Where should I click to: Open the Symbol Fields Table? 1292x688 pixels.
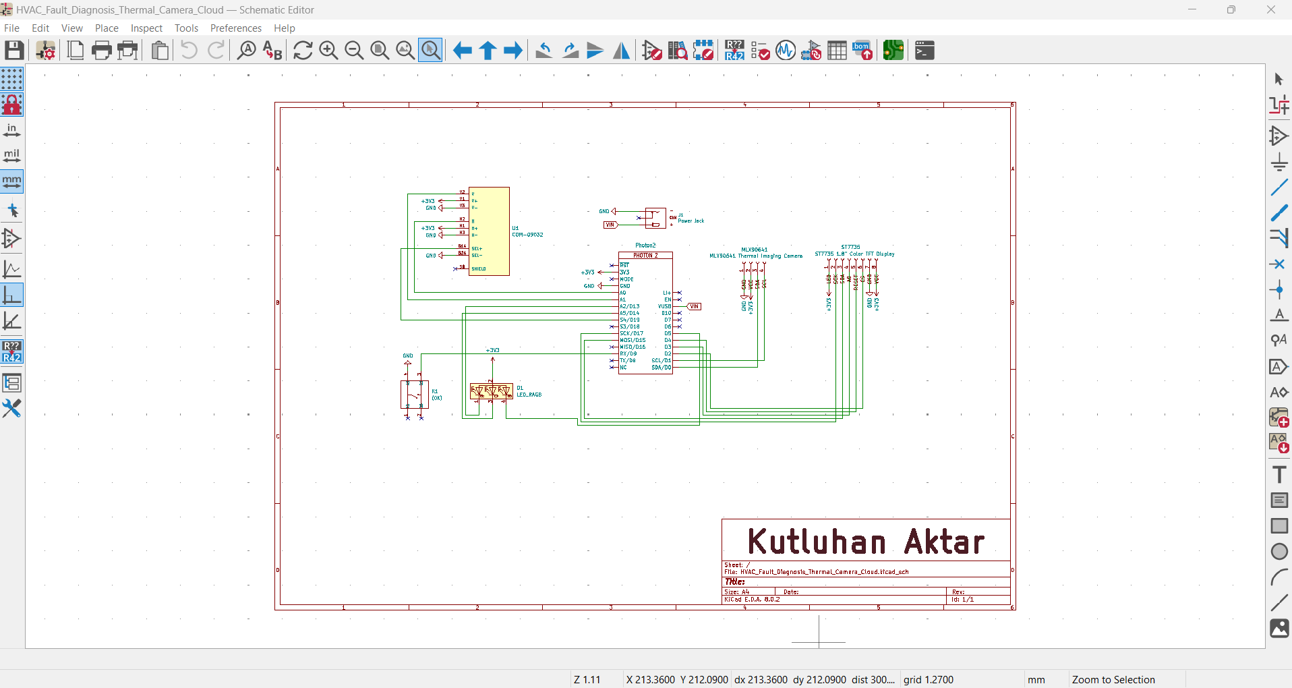(836, 50)
